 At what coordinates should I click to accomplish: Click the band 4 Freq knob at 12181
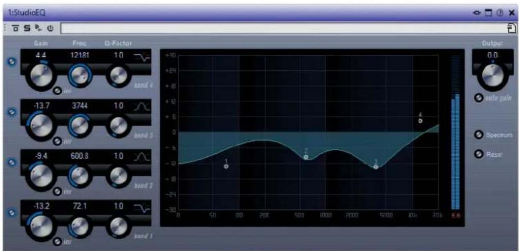pyautogui.click(x=80, y=75)
